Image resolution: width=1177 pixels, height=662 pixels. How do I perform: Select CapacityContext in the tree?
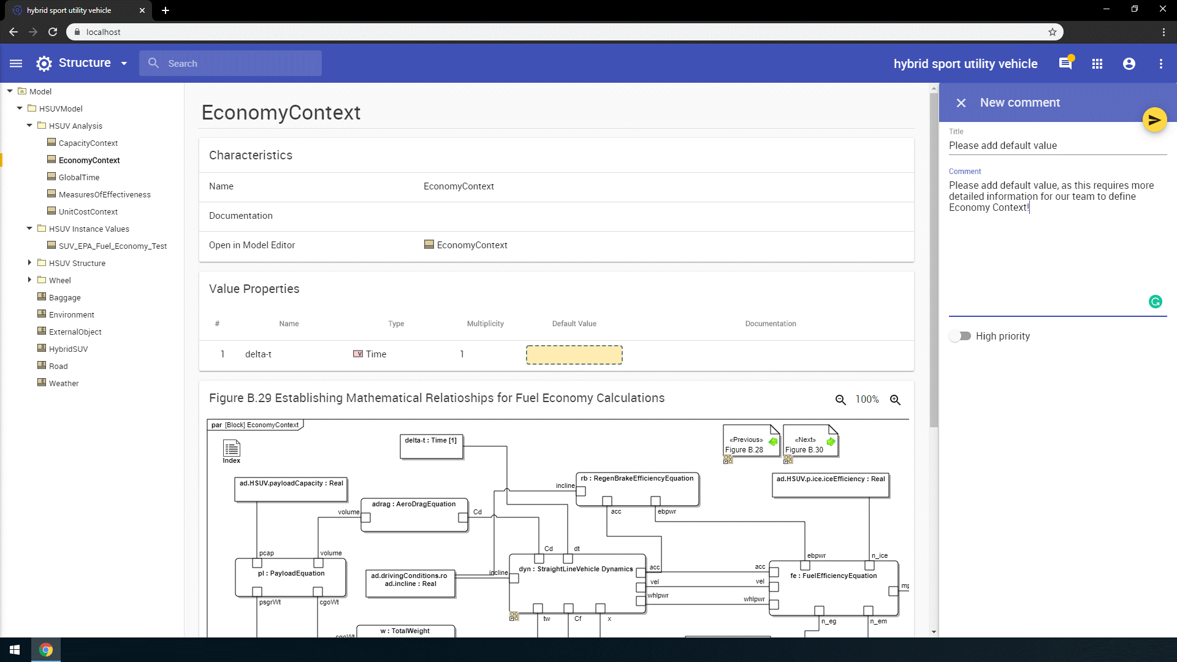pos(88,143)
